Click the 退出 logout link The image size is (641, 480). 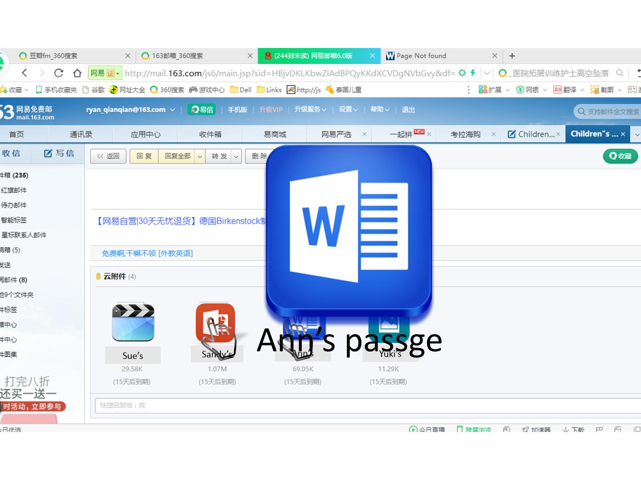(408, 110)
